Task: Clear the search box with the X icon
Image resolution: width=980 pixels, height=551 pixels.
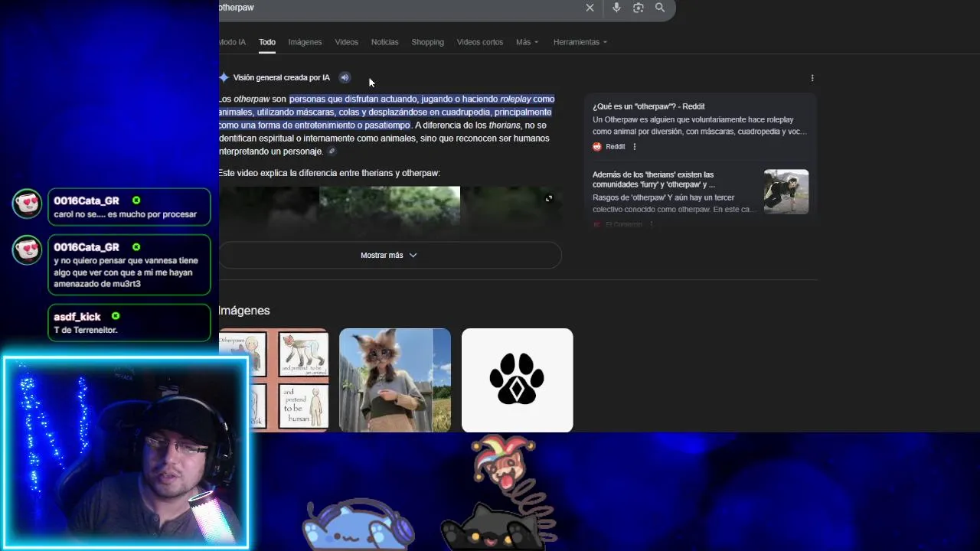Action: point(590,8)
